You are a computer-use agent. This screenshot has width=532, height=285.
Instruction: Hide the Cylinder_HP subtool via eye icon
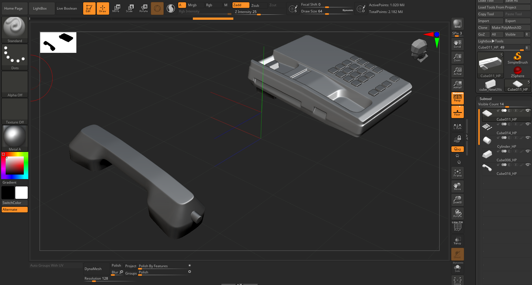tap(527, 138)
